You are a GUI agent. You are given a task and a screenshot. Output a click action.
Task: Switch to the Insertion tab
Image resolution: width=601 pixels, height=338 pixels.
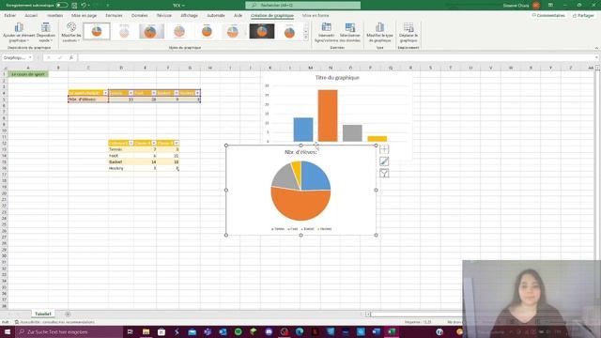click(54, 15)
